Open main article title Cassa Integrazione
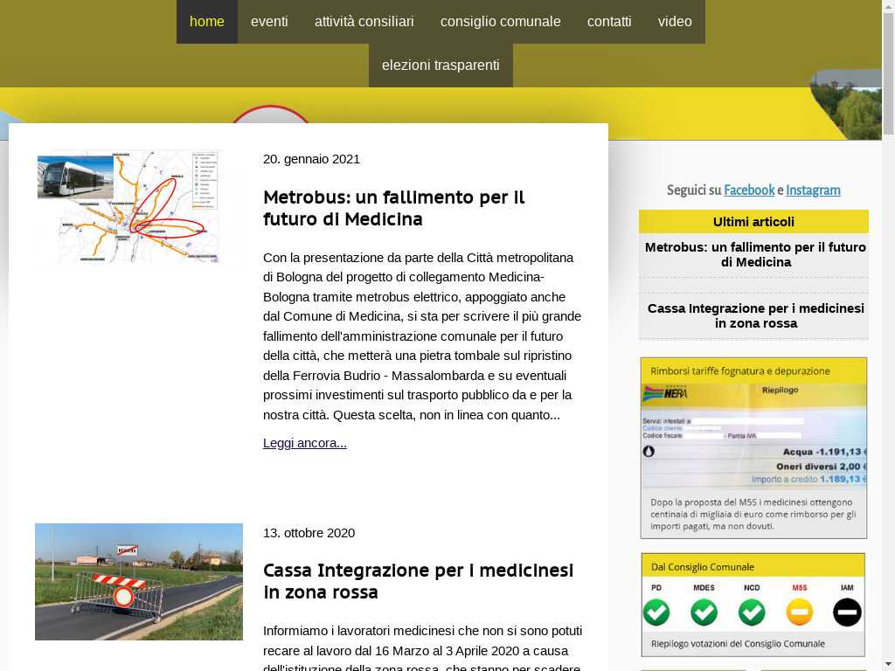The width and height of the screenshot is (895, 671). (418, 581)
